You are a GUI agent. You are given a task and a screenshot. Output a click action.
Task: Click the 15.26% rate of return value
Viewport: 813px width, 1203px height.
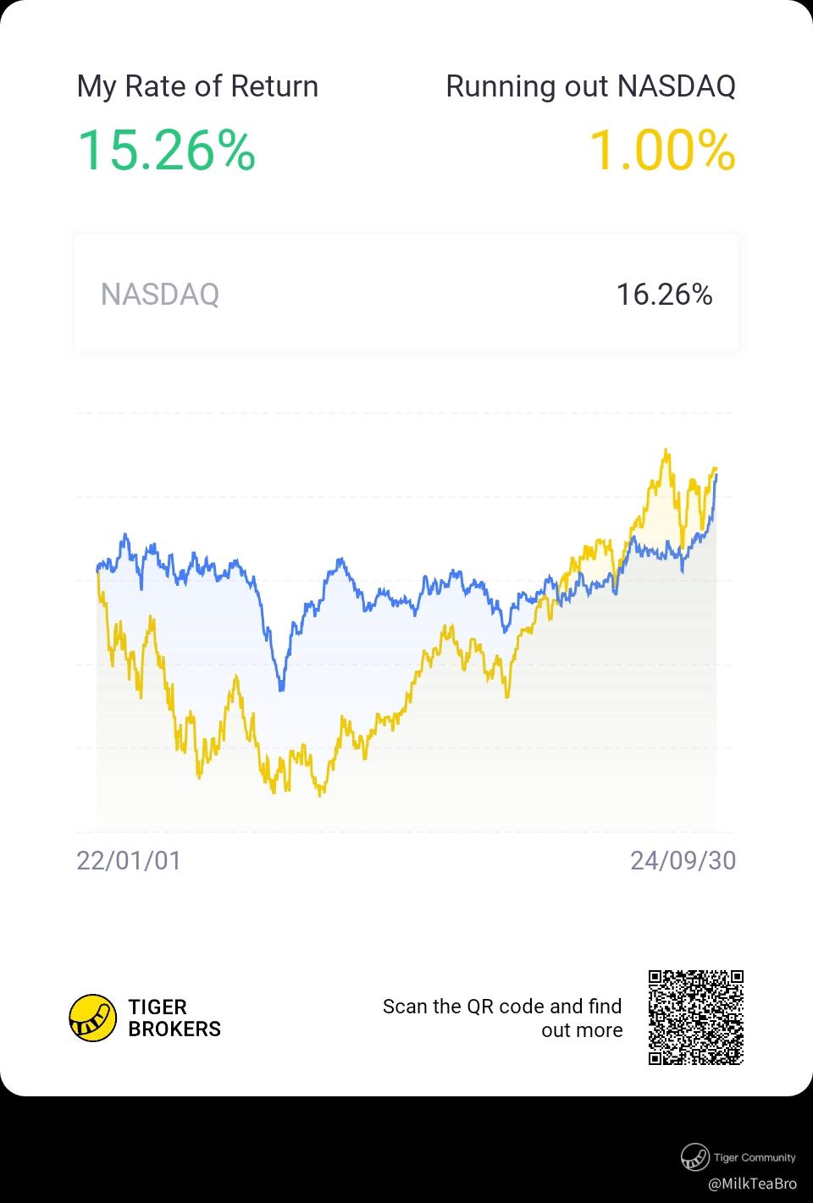tap(166, 150)
